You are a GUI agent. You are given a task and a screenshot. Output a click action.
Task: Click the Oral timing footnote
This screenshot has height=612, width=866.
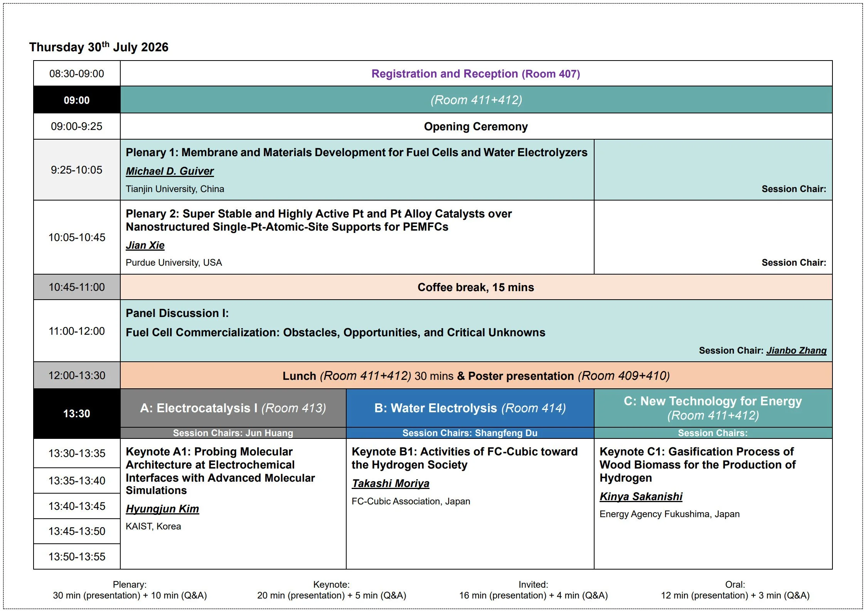(735, 590)
